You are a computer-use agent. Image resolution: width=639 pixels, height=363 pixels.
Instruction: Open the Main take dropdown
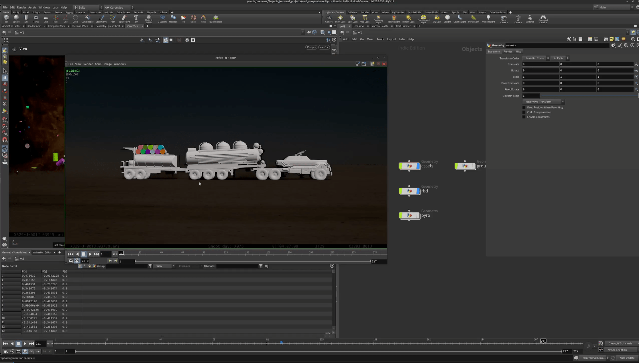point(613,7)
